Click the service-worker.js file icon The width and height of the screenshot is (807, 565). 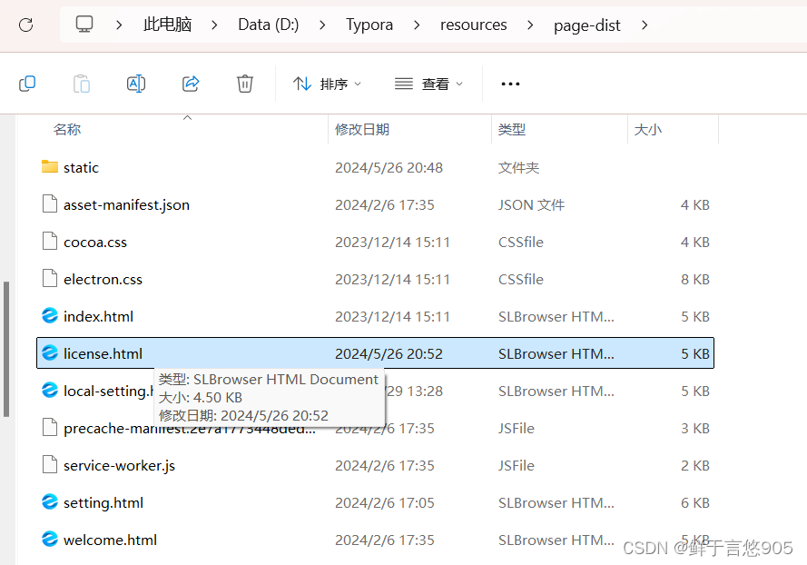coord(49,464)
